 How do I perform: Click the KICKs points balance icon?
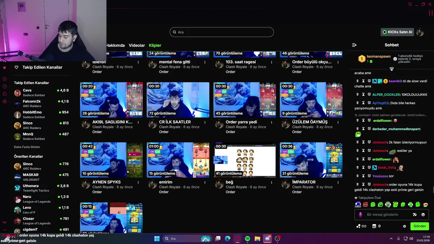point(361,226)
